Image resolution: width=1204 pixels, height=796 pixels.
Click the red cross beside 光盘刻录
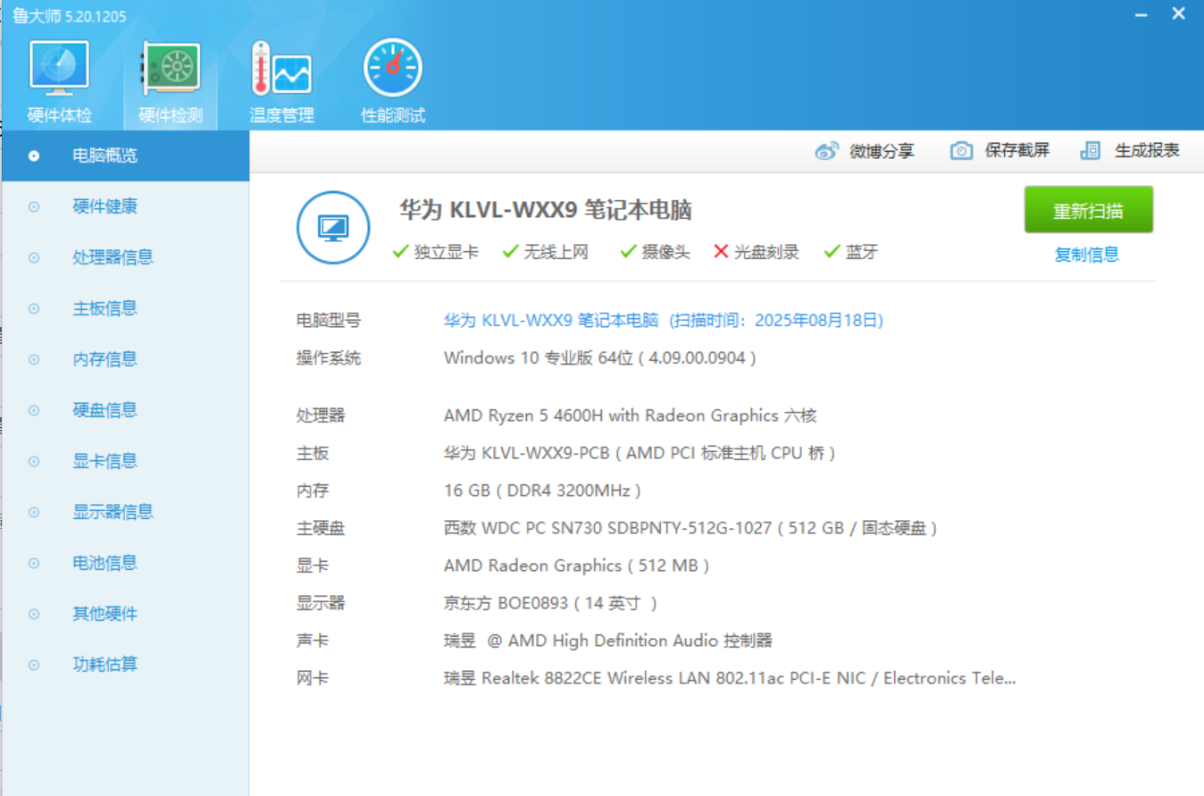(721, 252)
